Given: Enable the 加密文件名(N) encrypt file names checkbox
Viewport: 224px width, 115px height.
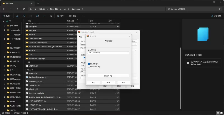Looking at the screenshot, I should point(89,67).
